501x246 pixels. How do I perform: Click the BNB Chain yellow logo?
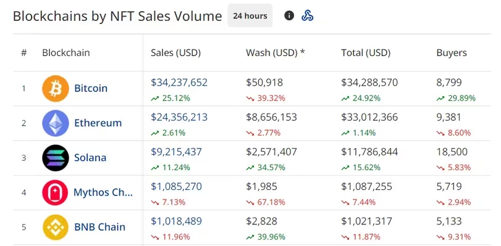[x=55, y=227]
